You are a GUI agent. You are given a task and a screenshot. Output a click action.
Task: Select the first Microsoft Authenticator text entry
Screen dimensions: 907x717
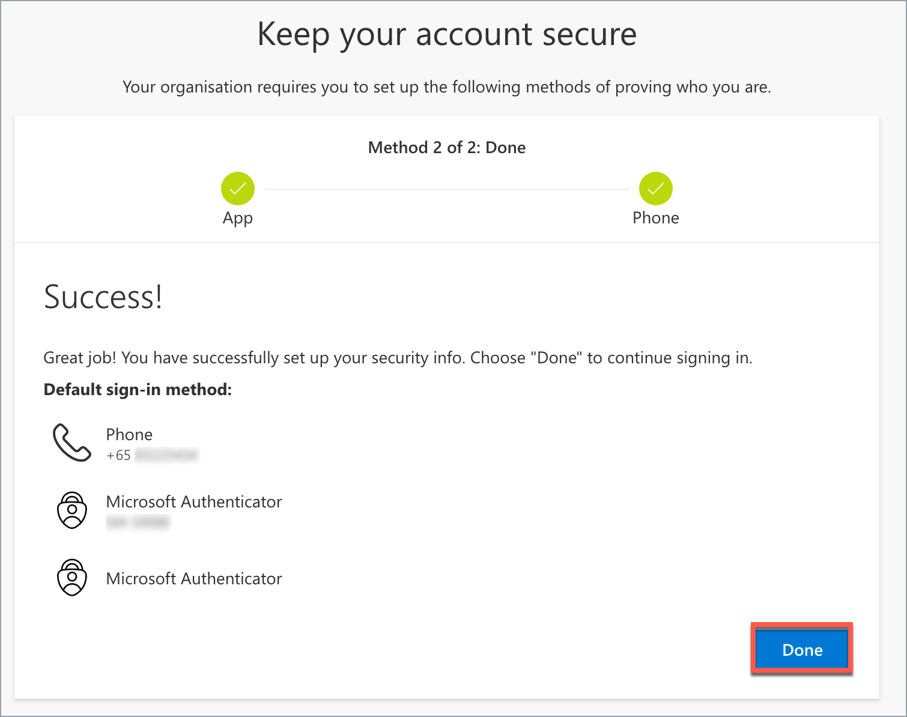193,501
